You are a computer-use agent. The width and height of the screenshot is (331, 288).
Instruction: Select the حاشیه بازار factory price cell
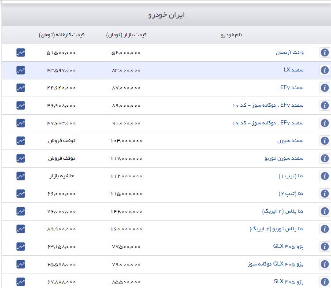coord(62,176)
